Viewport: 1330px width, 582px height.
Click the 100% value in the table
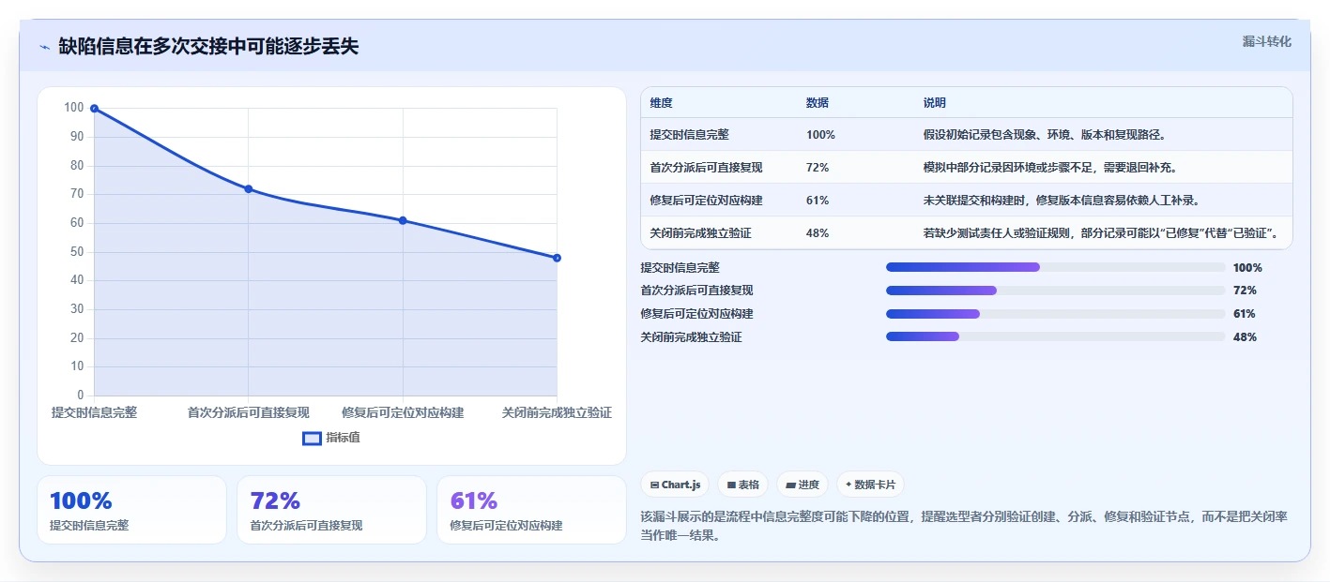(820, 135)
